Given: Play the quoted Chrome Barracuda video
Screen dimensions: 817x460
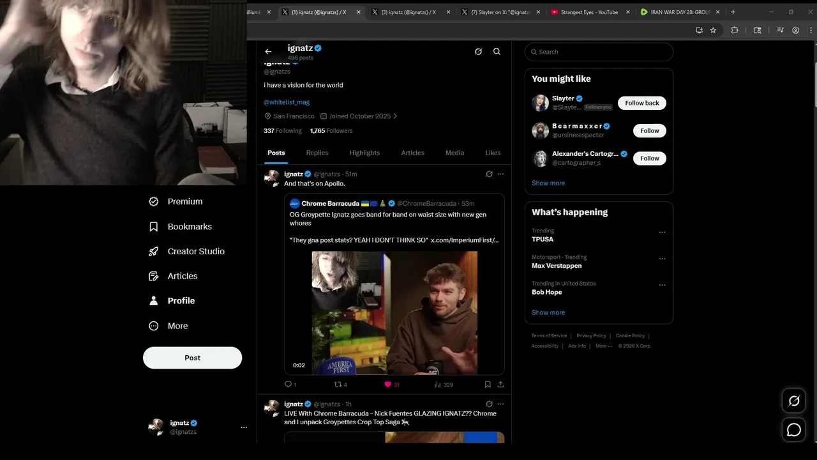Looking at the screenshot, I should pyautogui.click(x=394, y=313).
